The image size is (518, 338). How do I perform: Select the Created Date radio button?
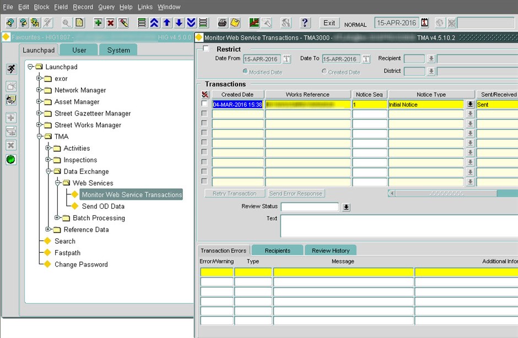[x=324, y=72]
